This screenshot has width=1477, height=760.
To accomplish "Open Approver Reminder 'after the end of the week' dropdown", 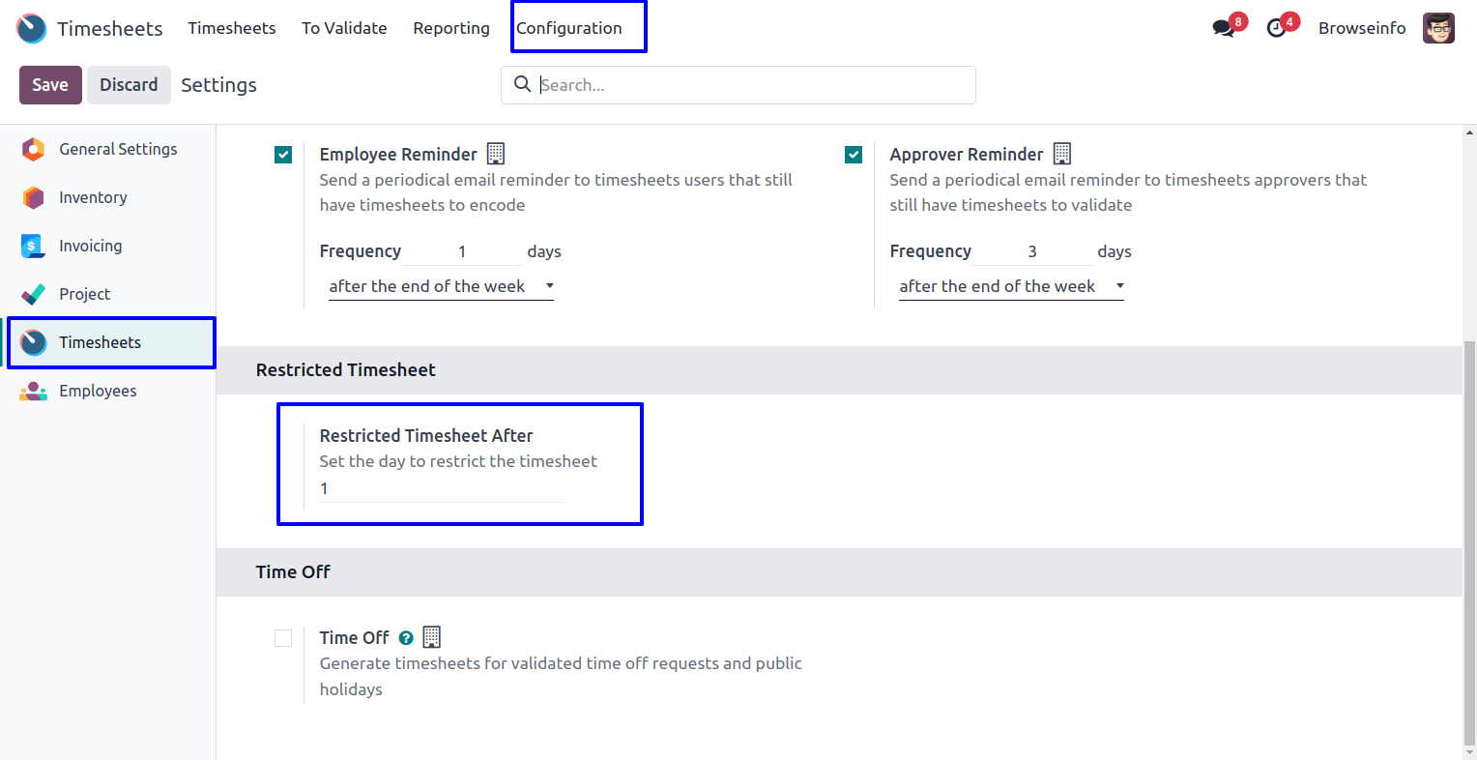I will 1011,286.
